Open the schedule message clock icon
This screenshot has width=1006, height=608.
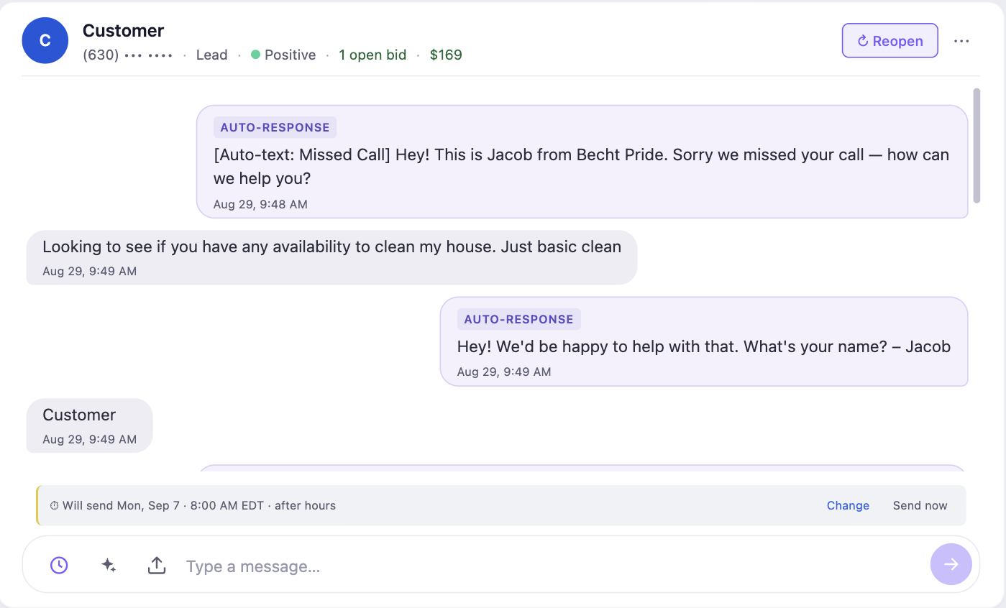pos(59,566)
